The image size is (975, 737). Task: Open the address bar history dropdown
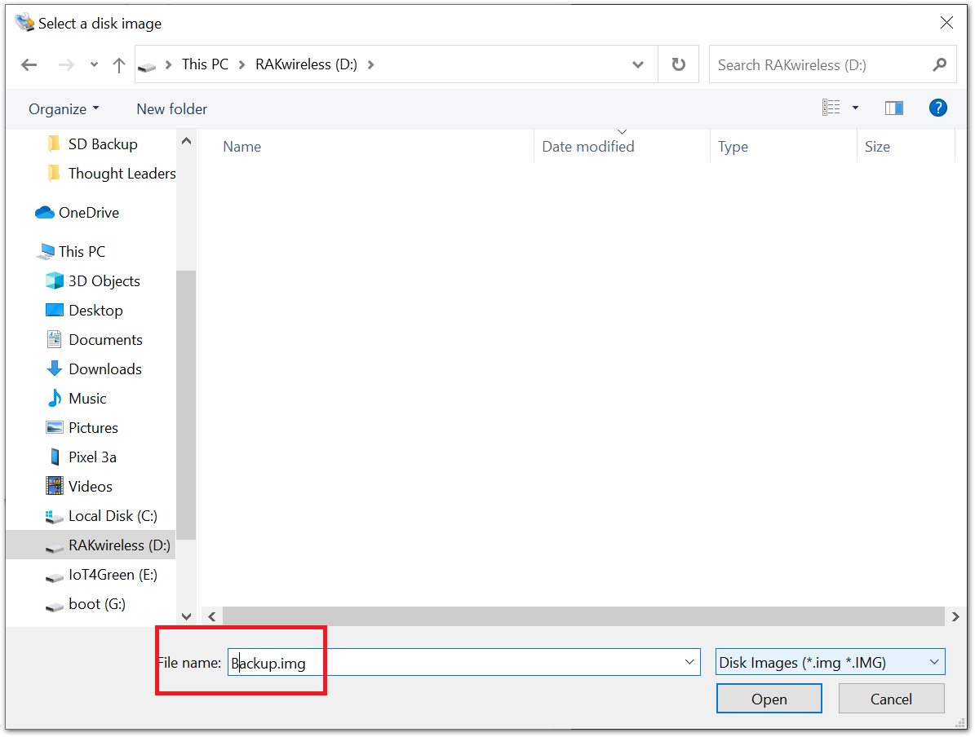tap(637, 64)
